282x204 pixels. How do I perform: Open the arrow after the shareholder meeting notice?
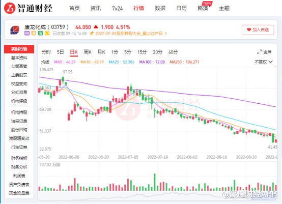click(165, 34)
